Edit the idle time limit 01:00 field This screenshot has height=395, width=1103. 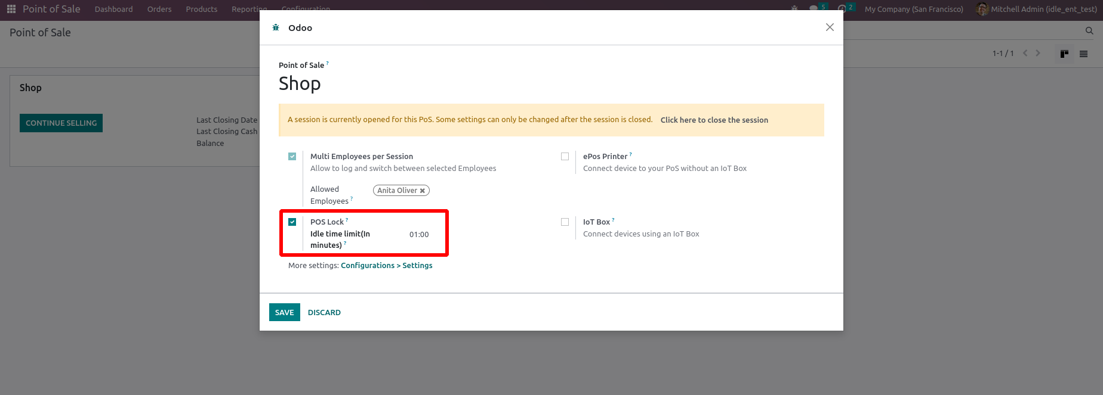[419, 234]
